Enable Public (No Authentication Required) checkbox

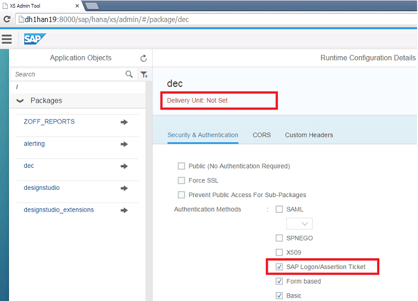coord(181,166)
